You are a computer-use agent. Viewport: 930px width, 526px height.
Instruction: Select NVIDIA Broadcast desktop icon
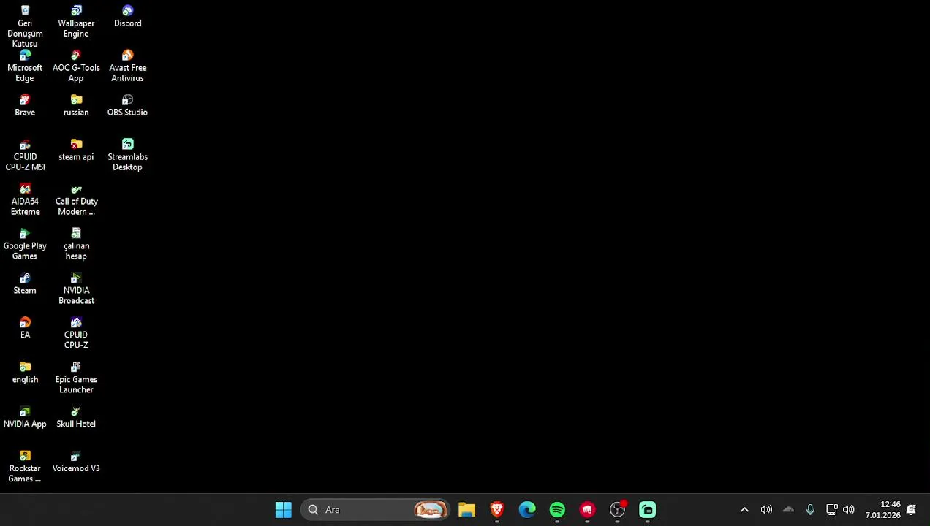[76, 289]
